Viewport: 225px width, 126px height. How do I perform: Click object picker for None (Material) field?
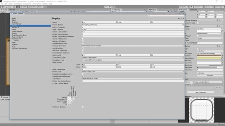pos(222,34)
